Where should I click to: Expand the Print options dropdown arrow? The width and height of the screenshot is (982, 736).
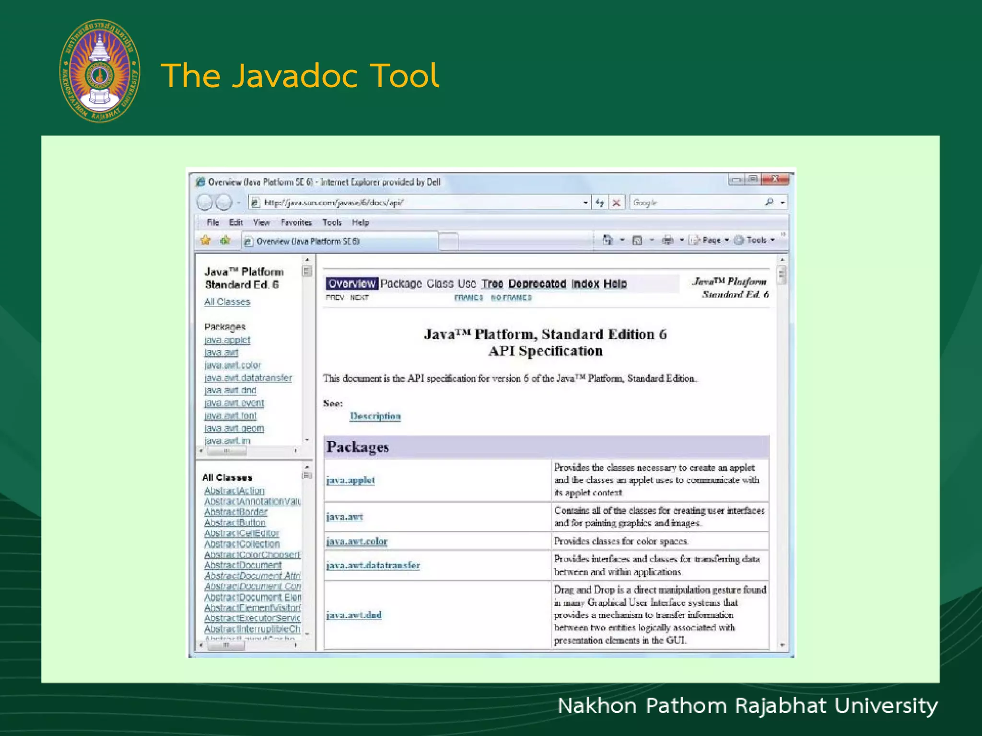tap(682, 240)
